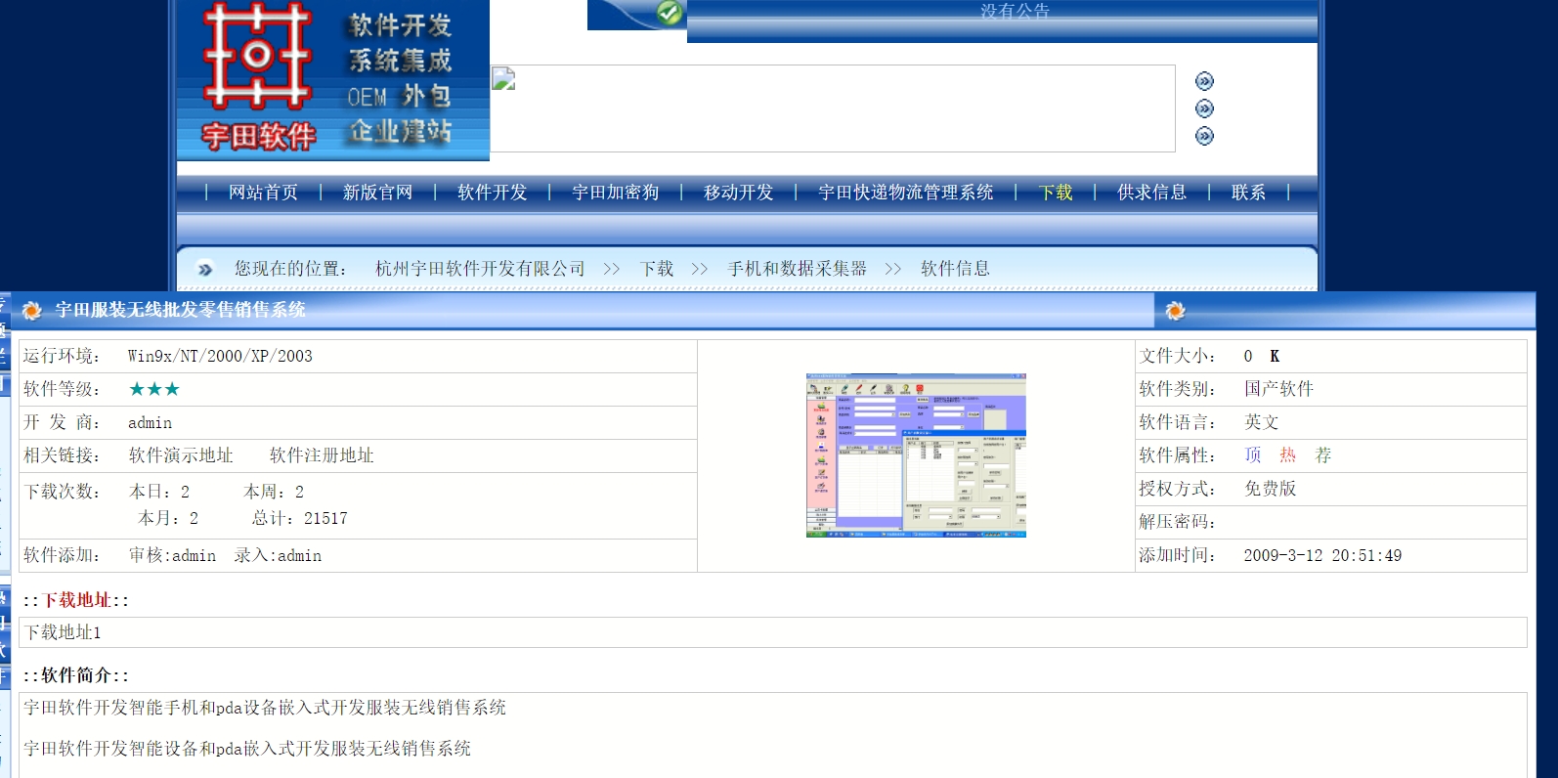Open the 宇田加密狗 menu item
Image resolution: width=1558 pixels, height=778 pixels.
615,193
